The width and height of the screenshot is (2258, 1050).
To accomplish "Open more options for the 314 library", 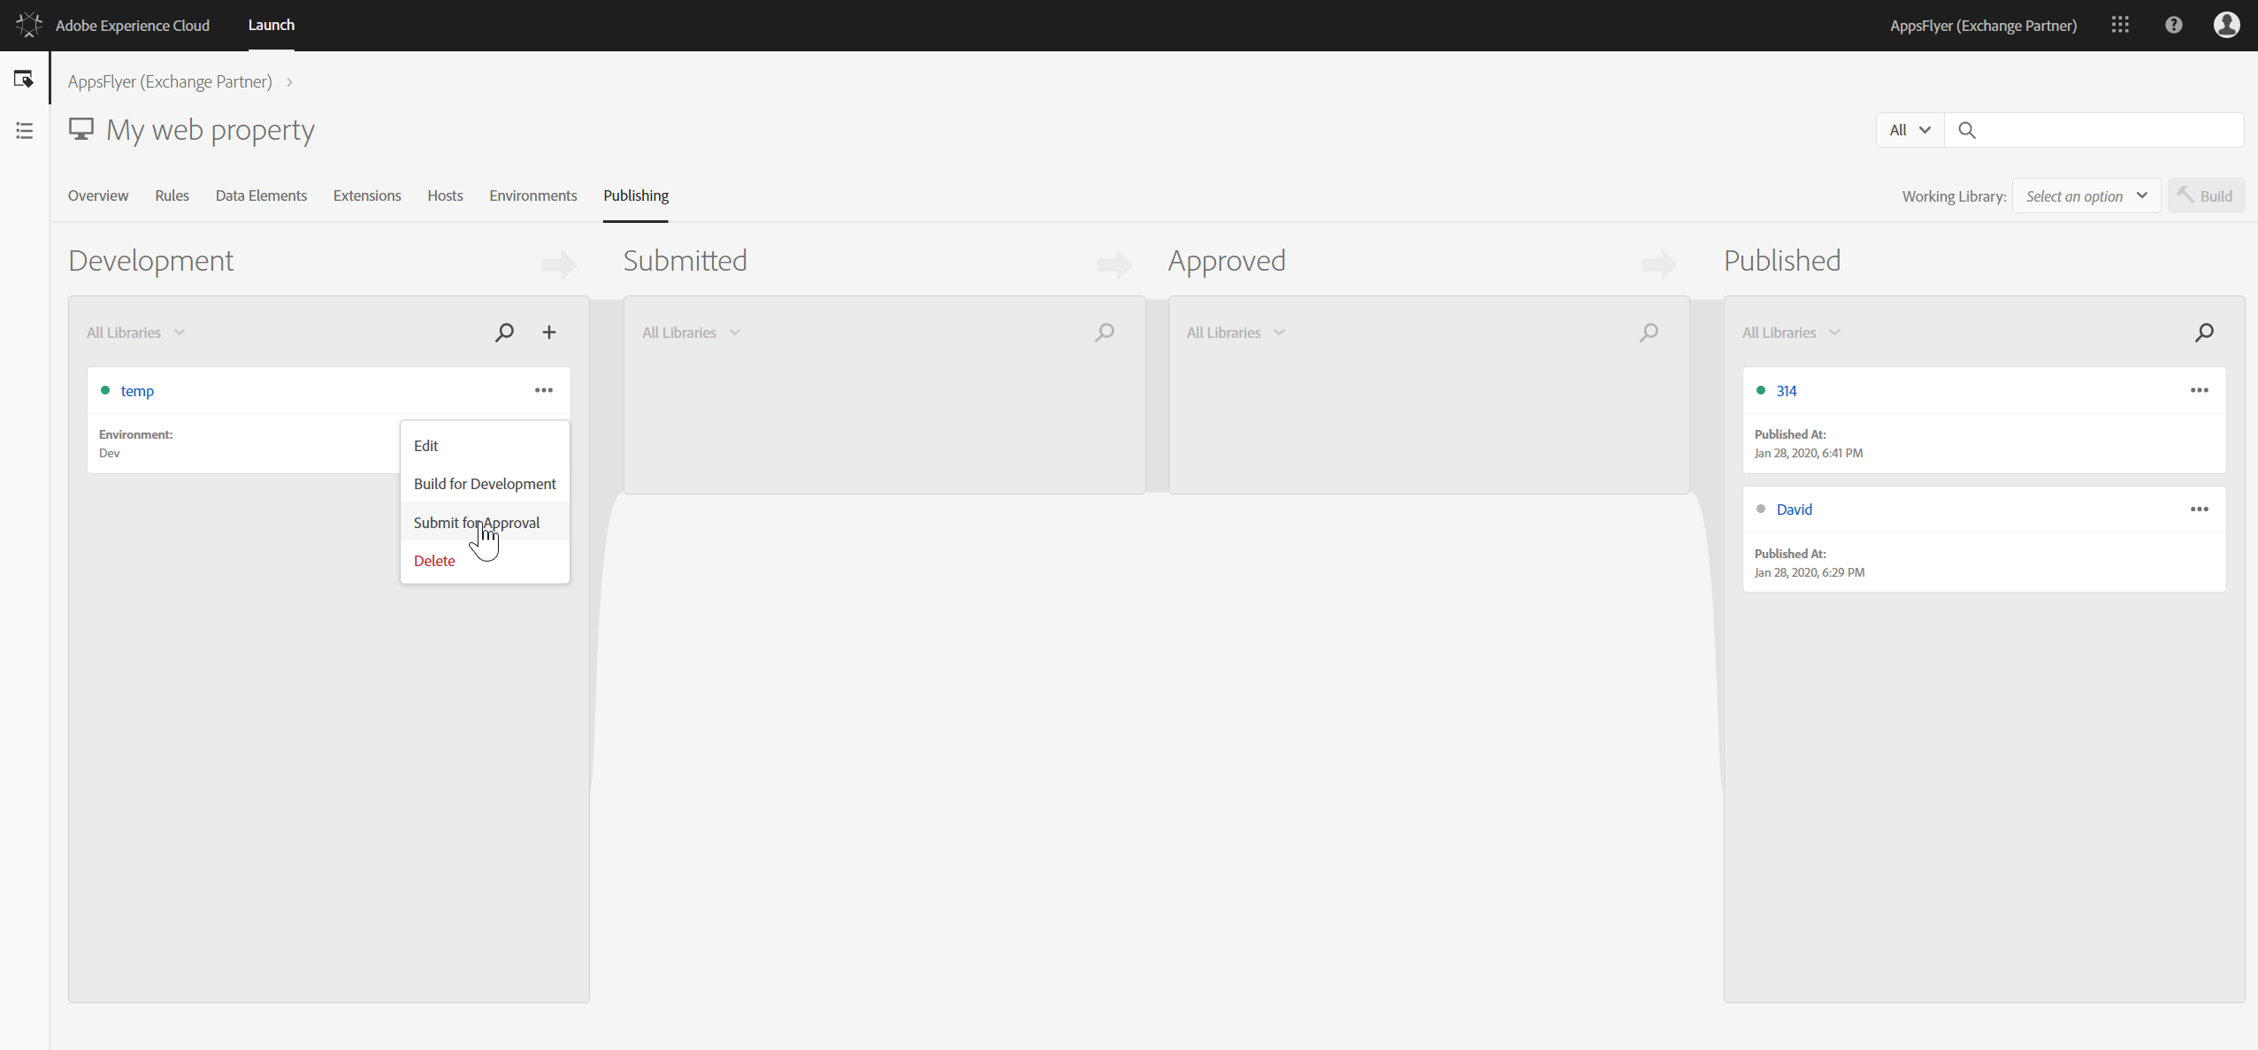I will point(2199,390).
